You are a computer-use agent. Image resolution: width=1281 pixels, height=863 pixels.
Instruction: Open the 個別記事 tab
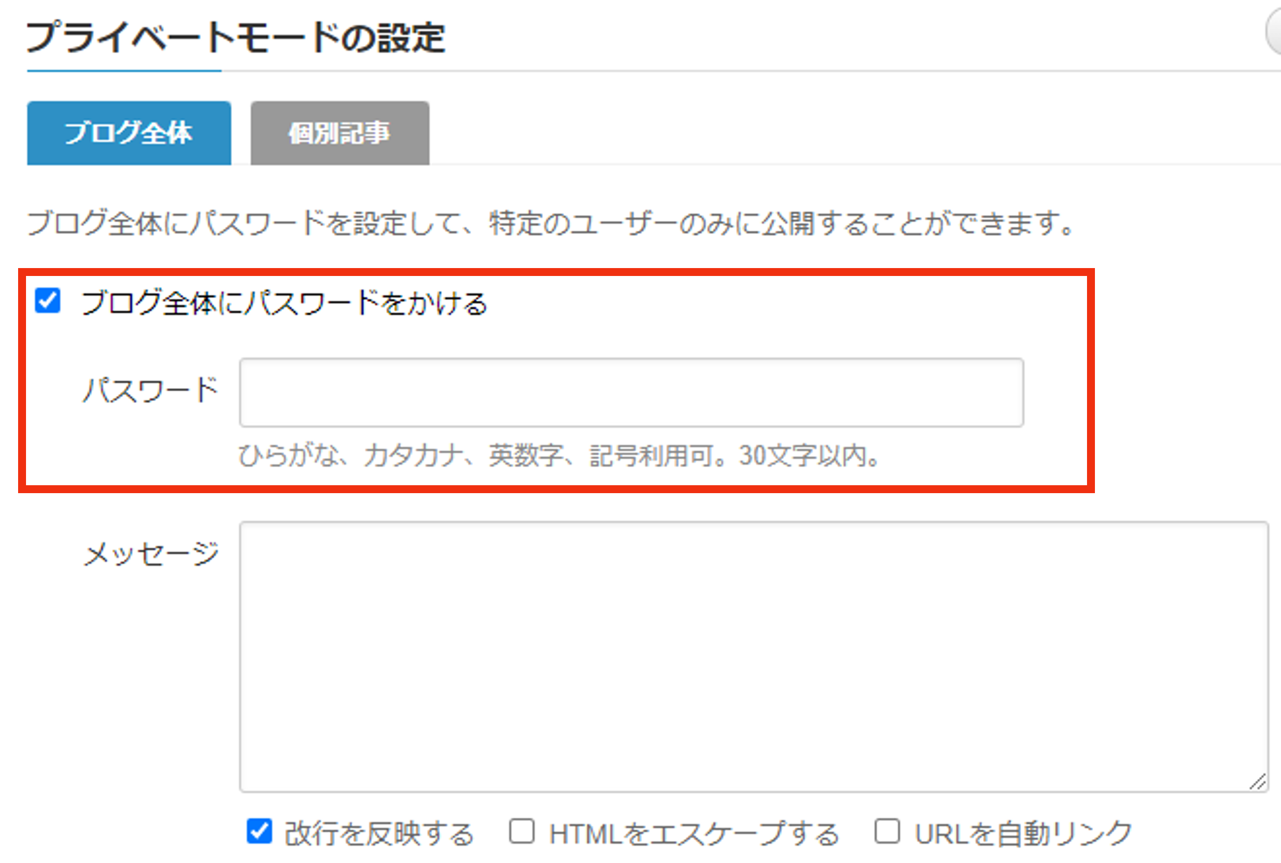point(340,133)
